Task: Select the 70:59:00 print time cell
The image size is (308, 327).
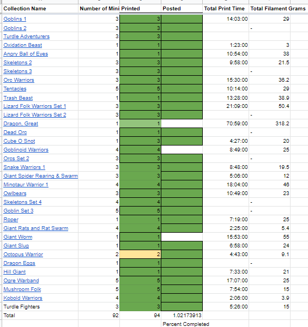Action: 226,124
